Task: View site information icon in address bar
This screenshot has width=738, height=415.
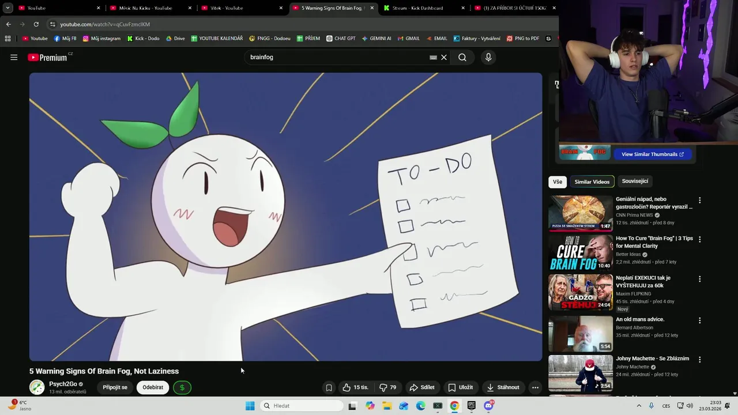Action: click(x=52, y=24)
